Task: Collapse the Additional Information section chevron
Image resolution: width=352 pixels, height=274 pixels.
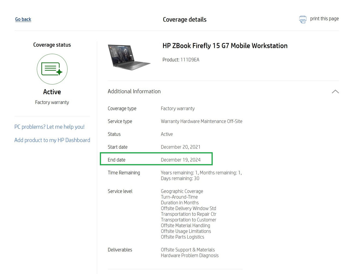Action: click(x=335, y=91)
